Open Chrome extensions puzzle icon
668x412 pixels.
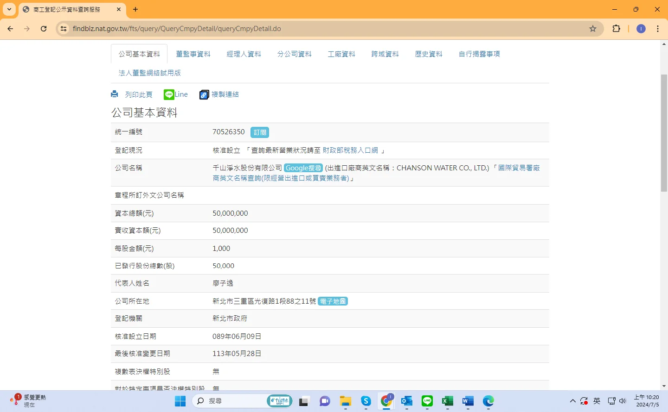tap(616, 29)
